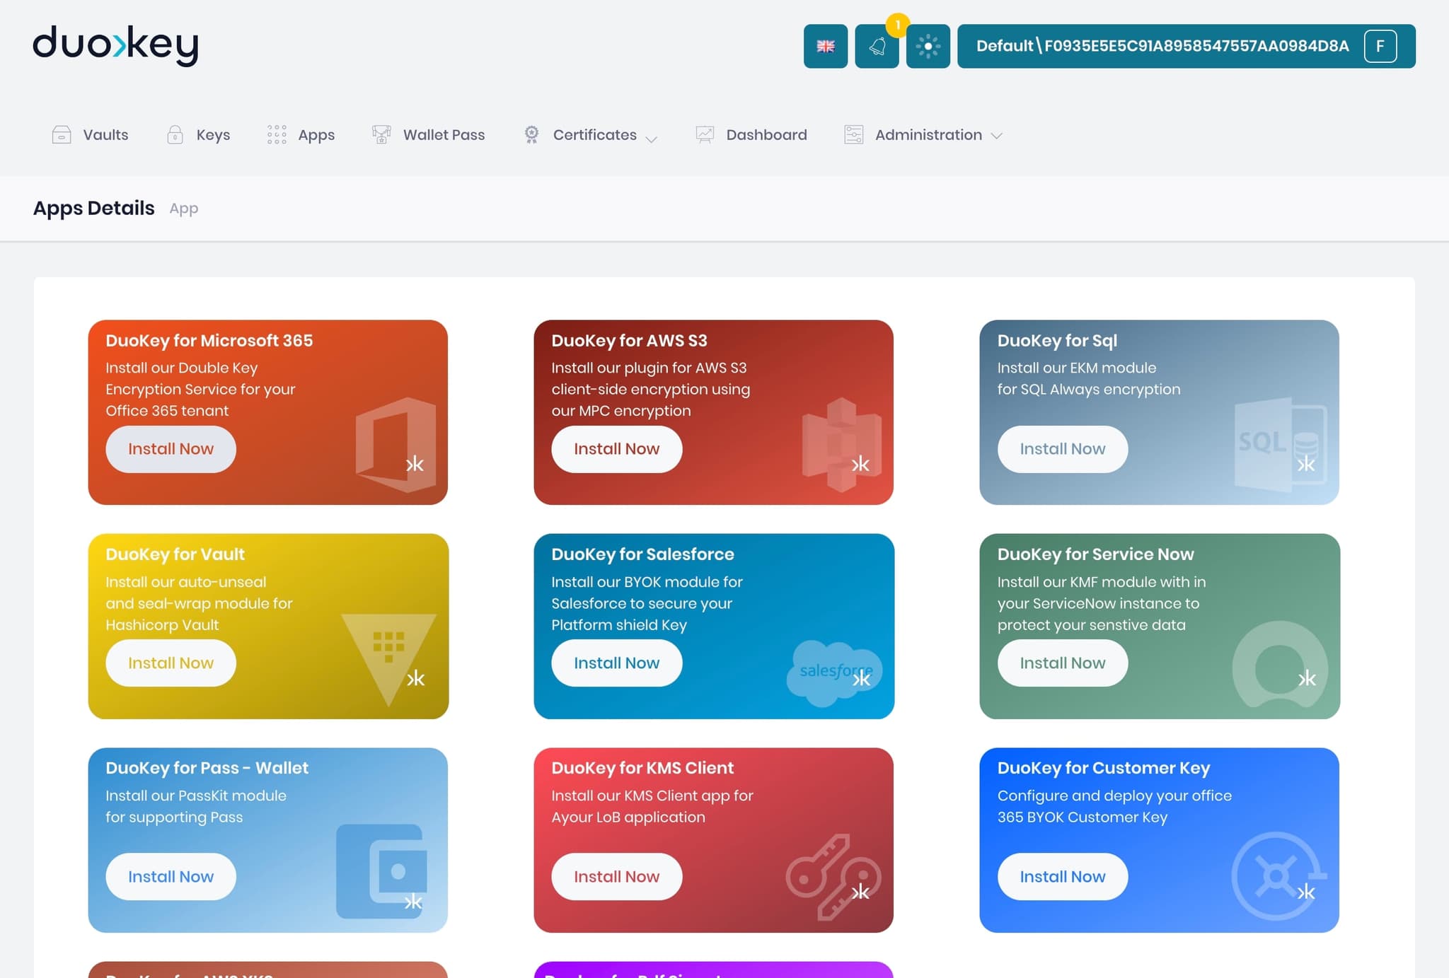Image resolution: width=1449 pixels, height=978 pixels.
Task: Click the Customer Key circular icon
Action: coord(1278,876)
